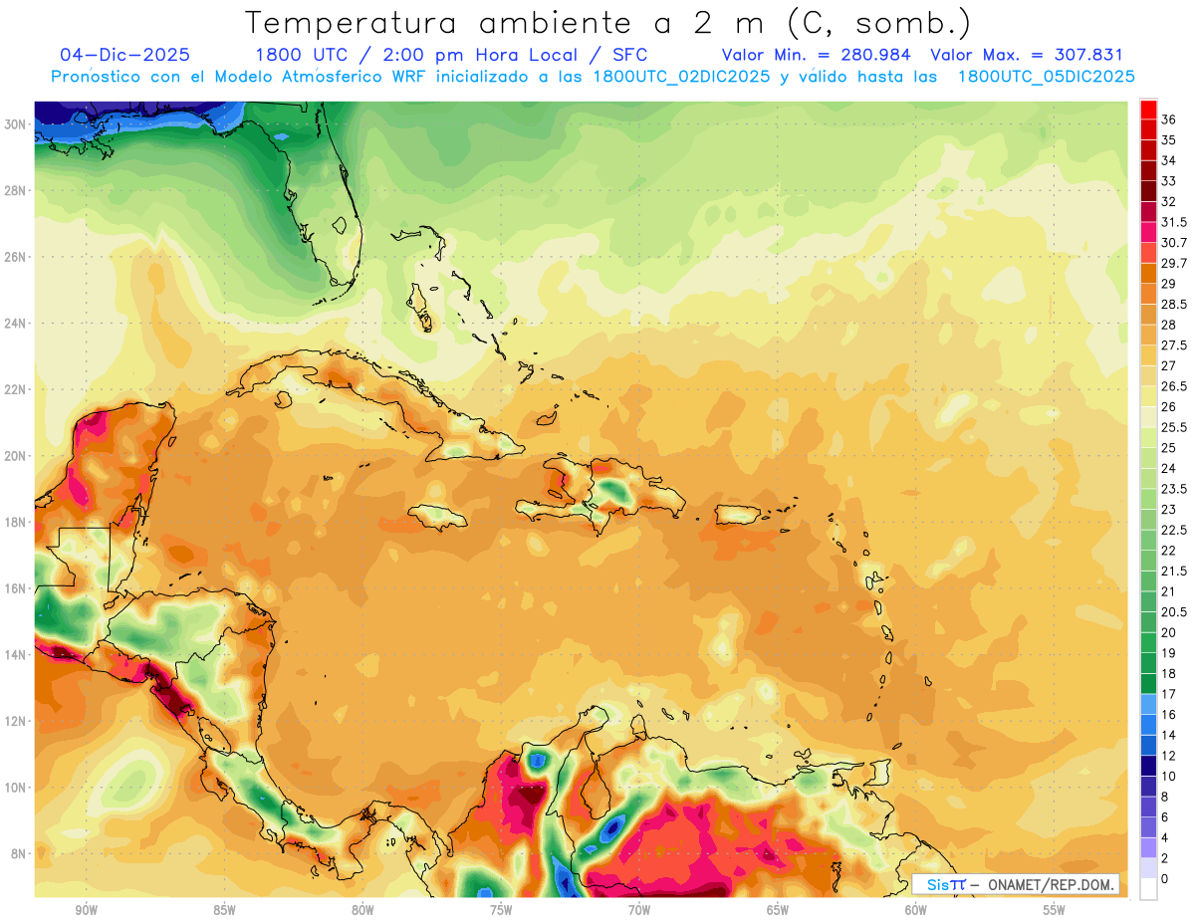Select the purple swatch between 6 and 8
The height and width of the screenshot is (923, 1195).
[1148, 807]
